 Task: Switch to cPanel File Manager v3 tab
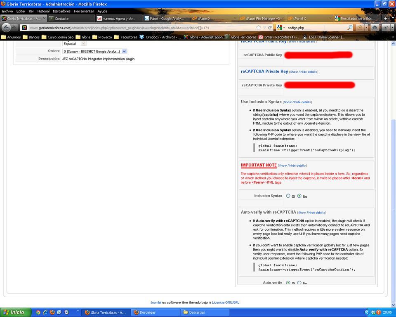point(262,19)
